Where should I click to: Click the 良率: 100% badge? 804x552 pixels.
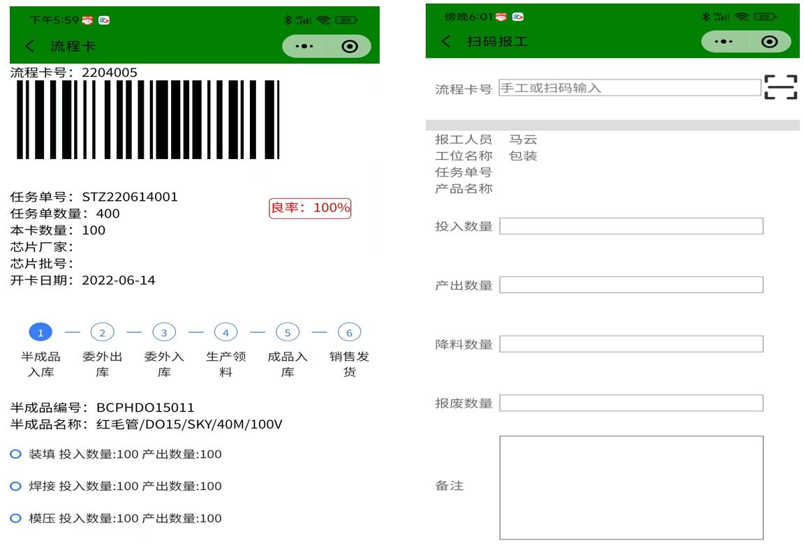click(x=310, y=208)
